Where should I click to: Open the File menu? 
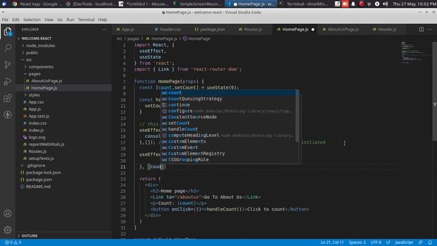(x=5, y=20)
